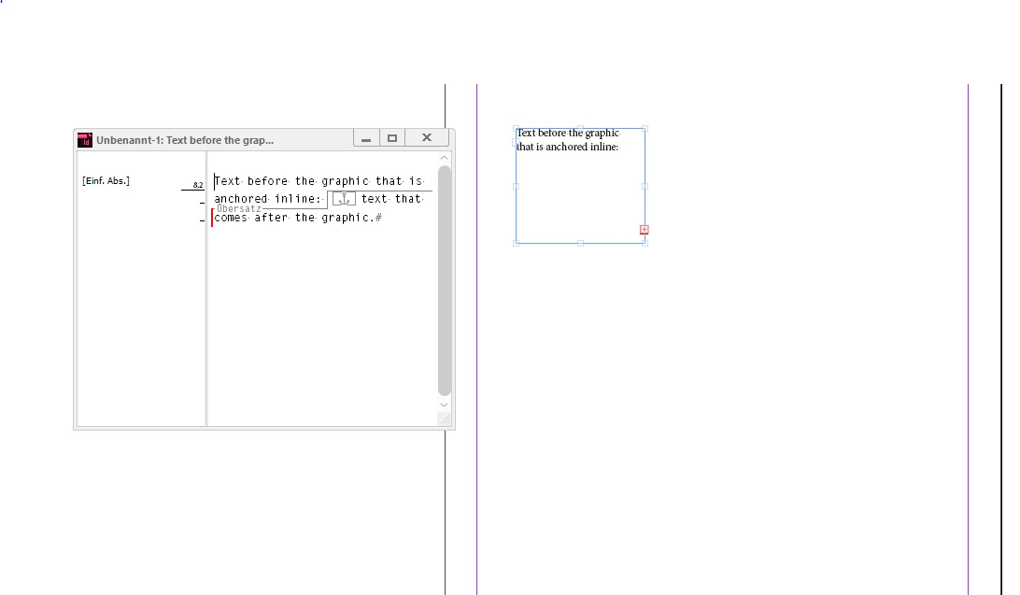The image size is (1020, 595).
Task: Click the story editor scroll down arrow
Action: click(x=445, y=405)
